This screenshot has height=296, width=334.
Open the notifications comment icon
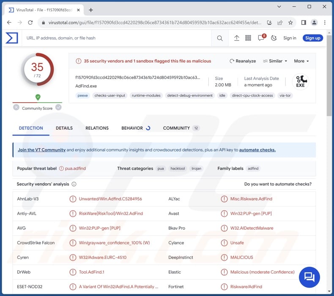261,38
